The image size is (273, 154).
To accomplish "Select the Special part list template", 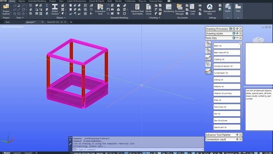I will [227, 127].
